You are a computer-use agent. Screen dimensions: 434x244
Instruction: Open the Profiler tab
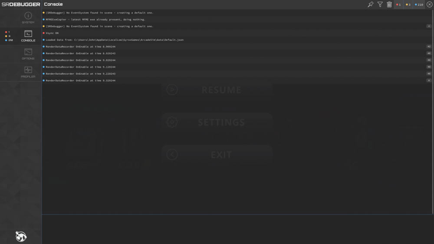21,72
